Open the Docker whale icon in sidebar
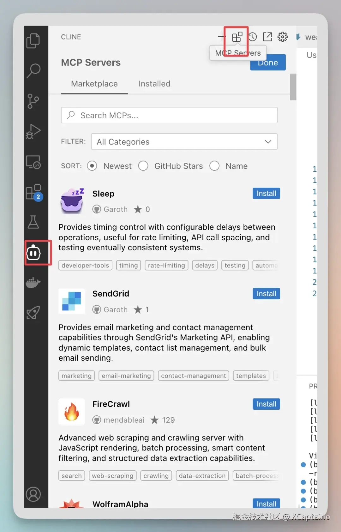 tap(33, 282)
